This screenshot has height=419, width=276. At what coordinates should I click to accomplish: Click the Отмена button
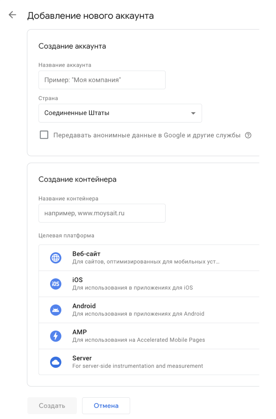click(106, 406)
